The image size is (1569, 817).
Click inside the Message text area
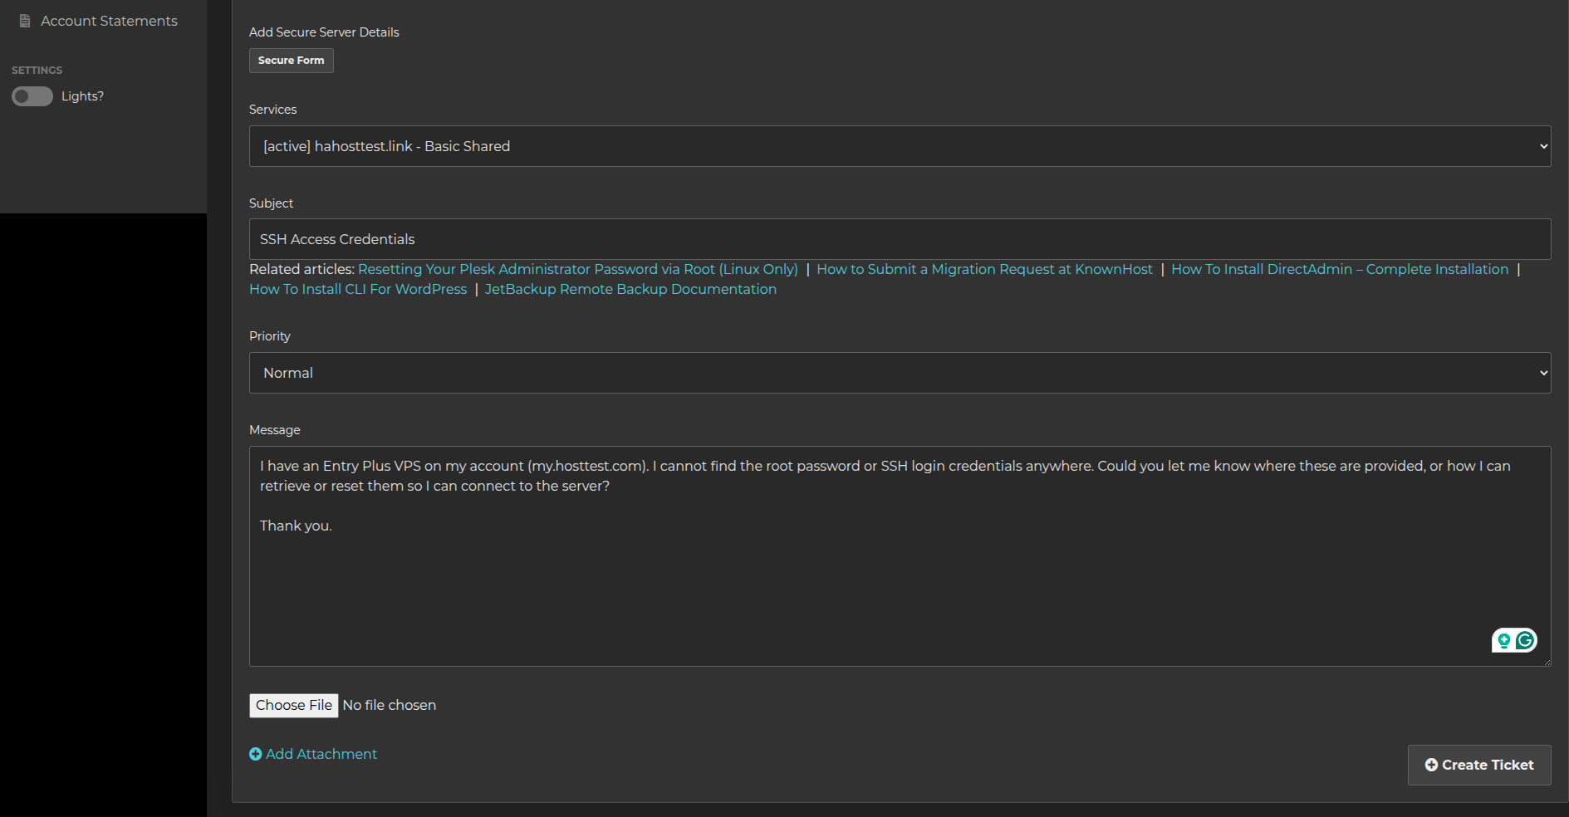click(900, 556)
